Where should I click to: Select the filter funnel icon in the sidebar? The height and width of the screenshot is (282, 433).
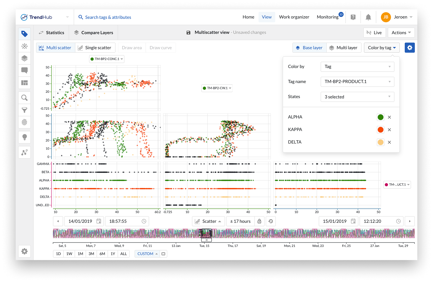click(24, 110)
